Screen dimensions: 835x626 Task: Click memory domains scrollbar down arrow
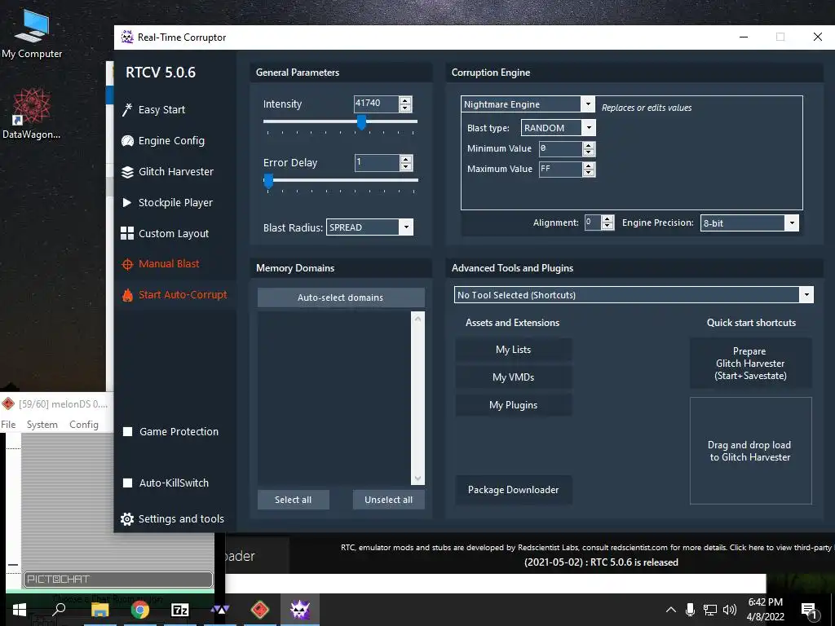click(417, 478)
